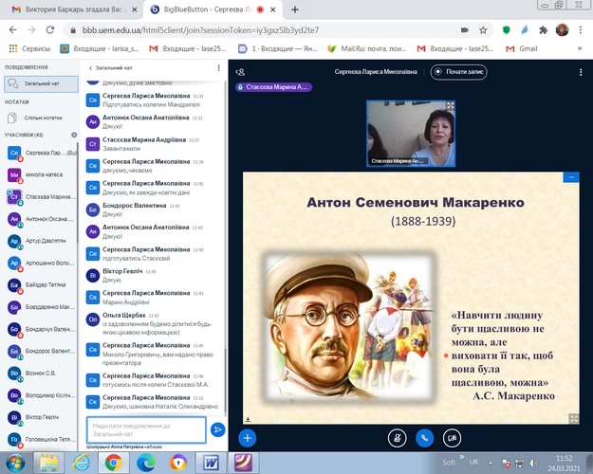Open the blue plus actions button
The image size is (593, 474).
coord(248,438)
